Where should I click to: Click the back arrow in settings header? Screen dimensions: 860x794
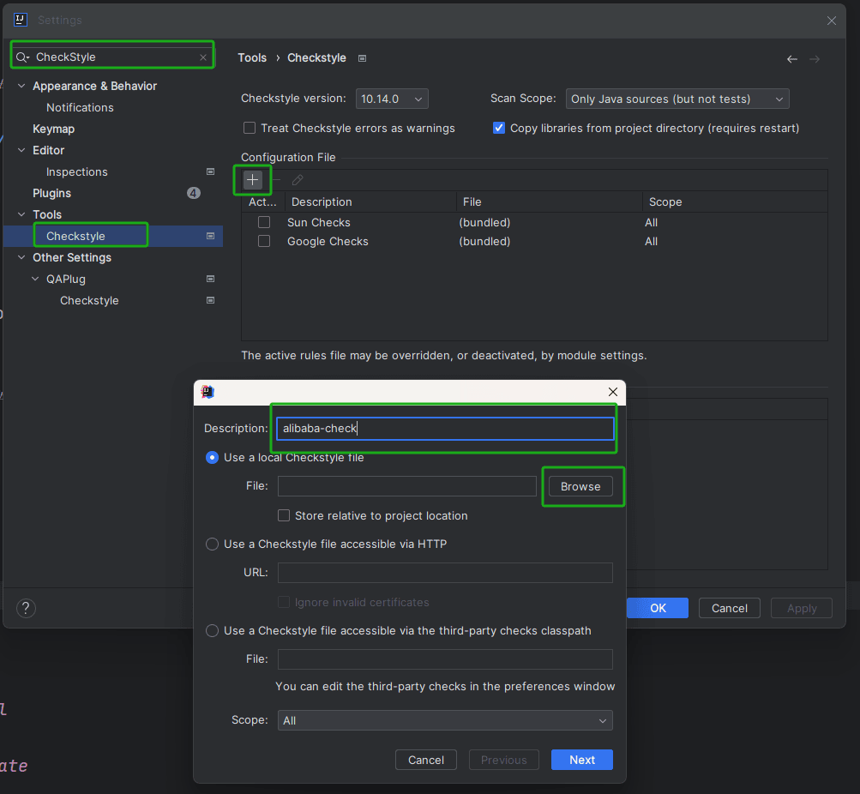point(792,59)
